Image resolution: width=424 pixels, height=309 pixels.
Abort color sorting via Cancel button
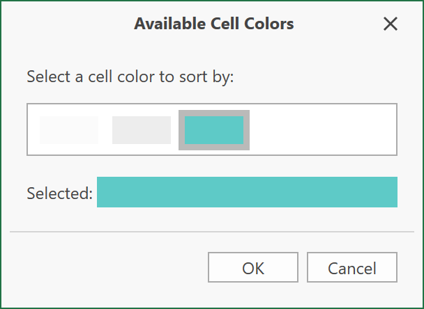tap(352, 268)
